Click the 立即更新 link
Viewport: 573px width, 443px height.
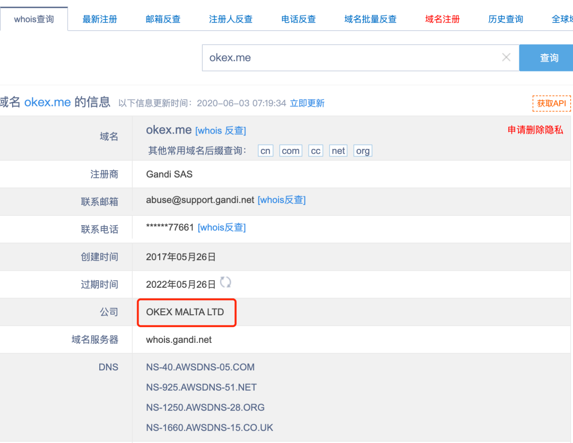pyautogui.click(x=307, y=103)
